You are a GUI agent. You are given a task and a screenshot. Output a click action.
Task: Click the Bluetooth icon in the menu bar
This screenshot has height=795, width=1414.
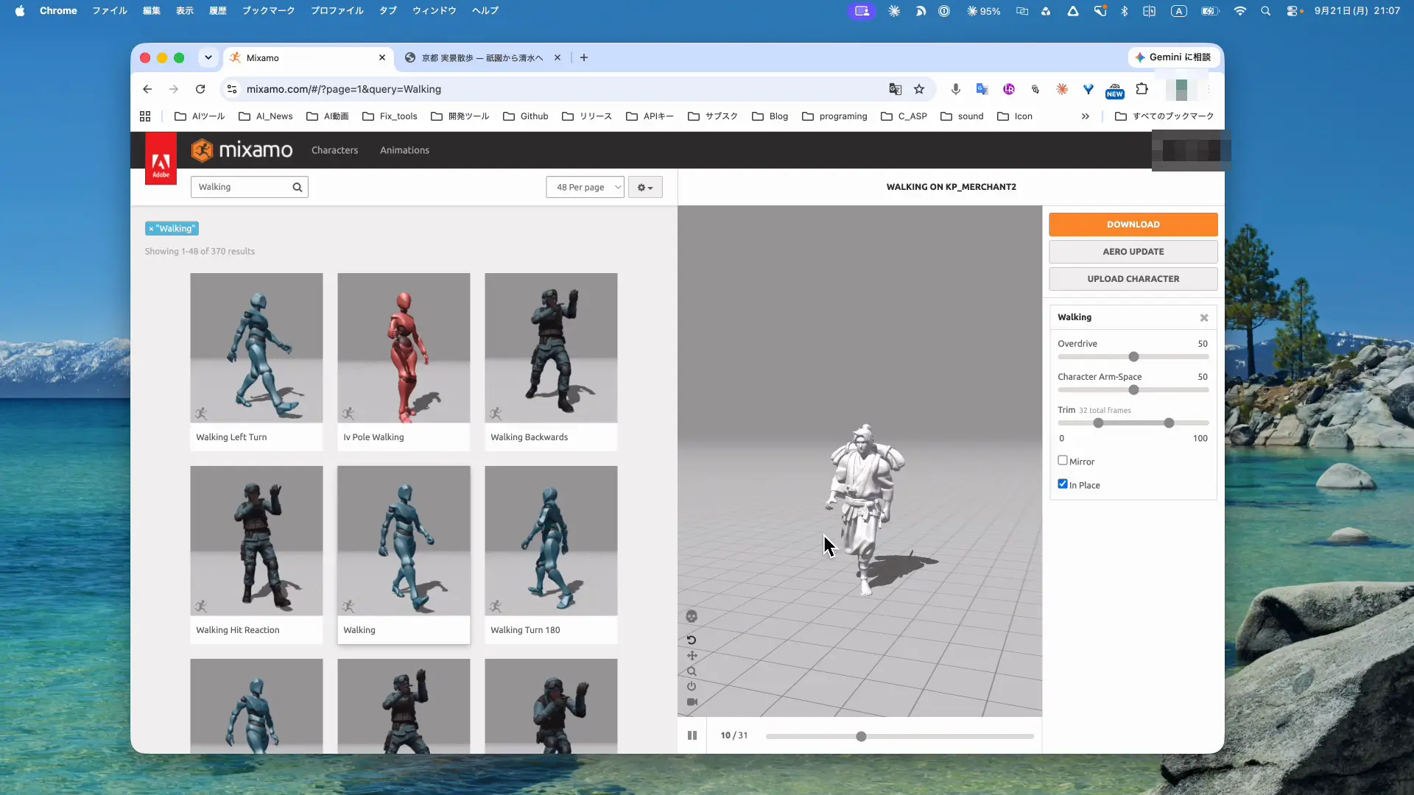pyautogui.click(x=1124, y=11)
